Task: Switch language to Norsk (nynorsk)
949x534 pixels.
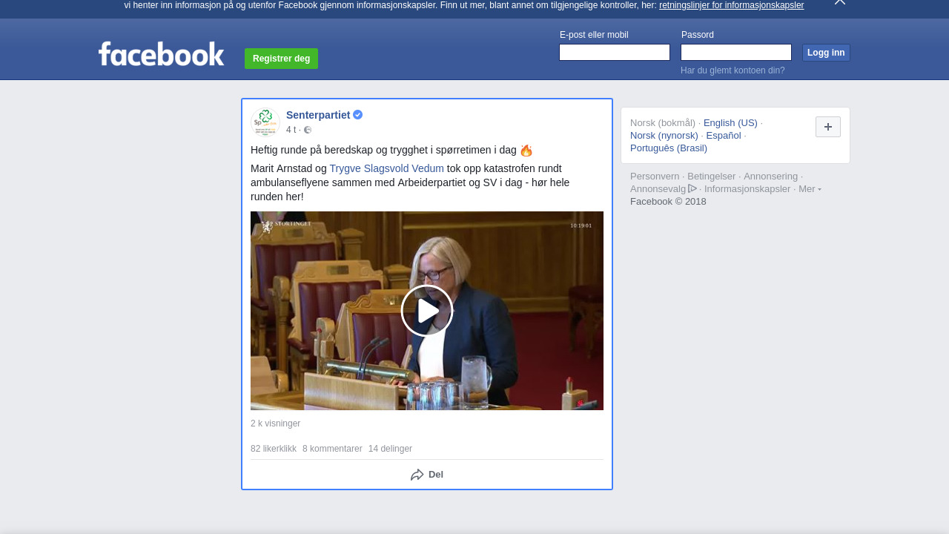Action: (x=664, y=136)
